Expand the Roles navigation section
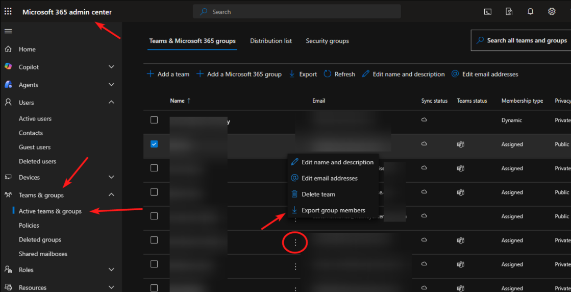The image size is (571, 292). [x=111, y=270]
